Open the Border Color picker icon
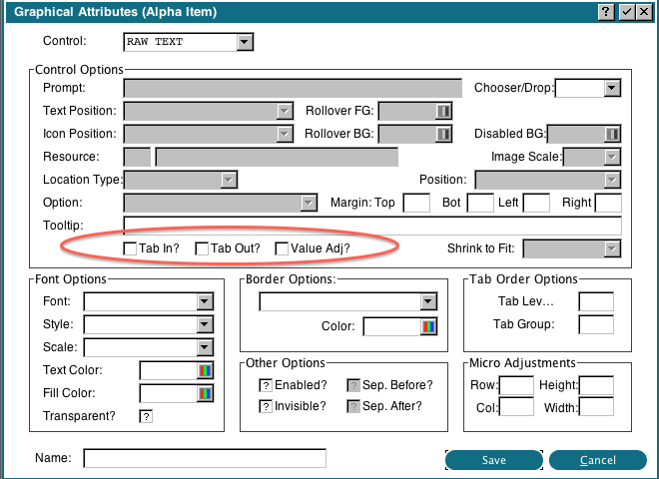Image resolution: width=659 pixels, height=479 pixels. [x=429, y=326]
